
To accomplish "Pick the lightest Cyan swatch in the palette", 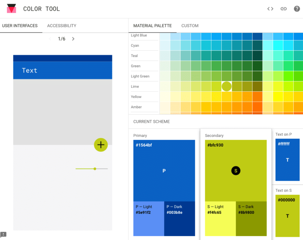I will click(165, 45).
